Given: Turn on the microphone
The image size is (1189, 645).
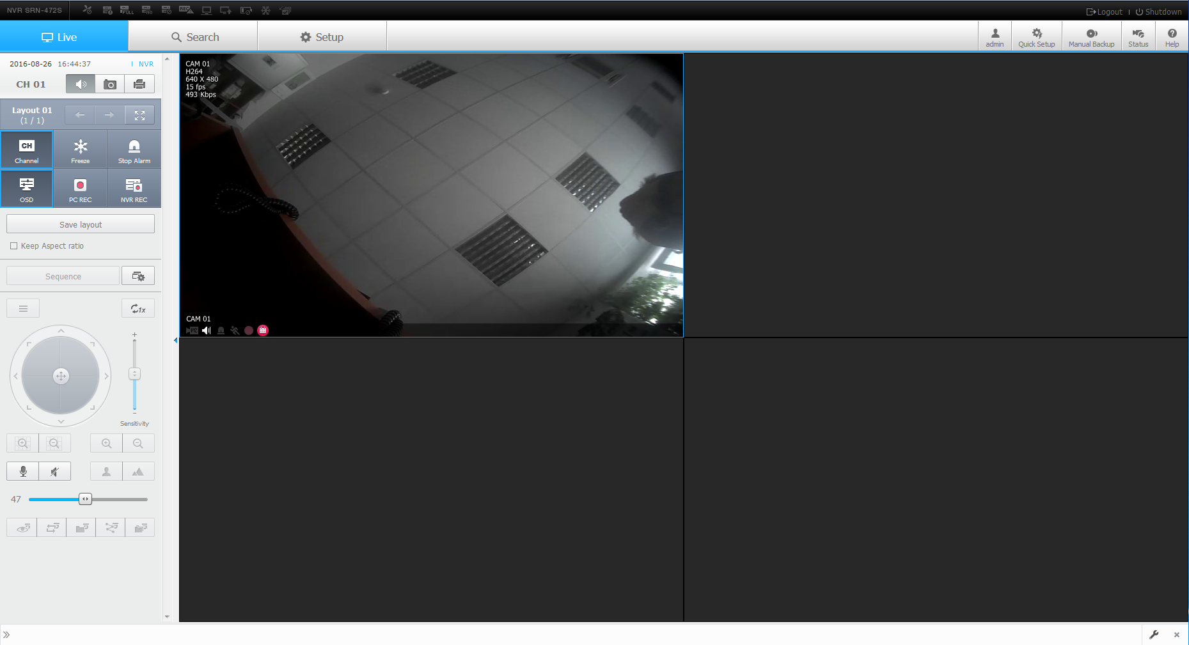Looking at the screenshot, I should tap(22, 471).
